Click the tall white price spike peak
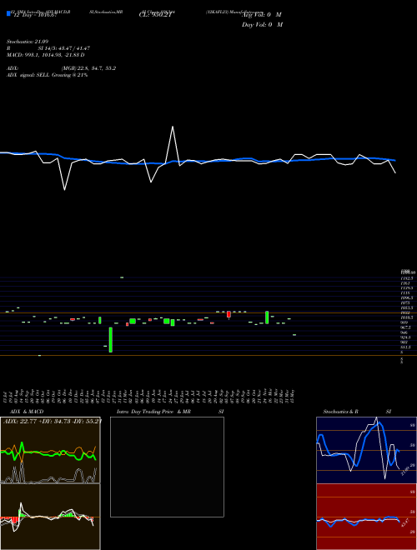Viewport: 417px width, 550px height. 173,127
